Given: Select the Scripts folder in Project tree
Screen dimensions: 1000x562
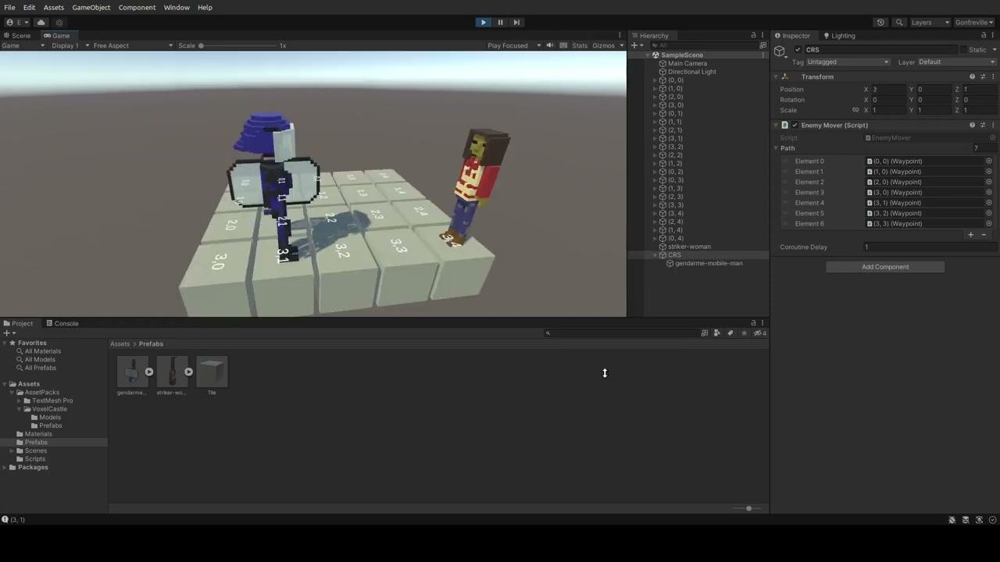Looking at the screenshot, I should tap(35, 459).
